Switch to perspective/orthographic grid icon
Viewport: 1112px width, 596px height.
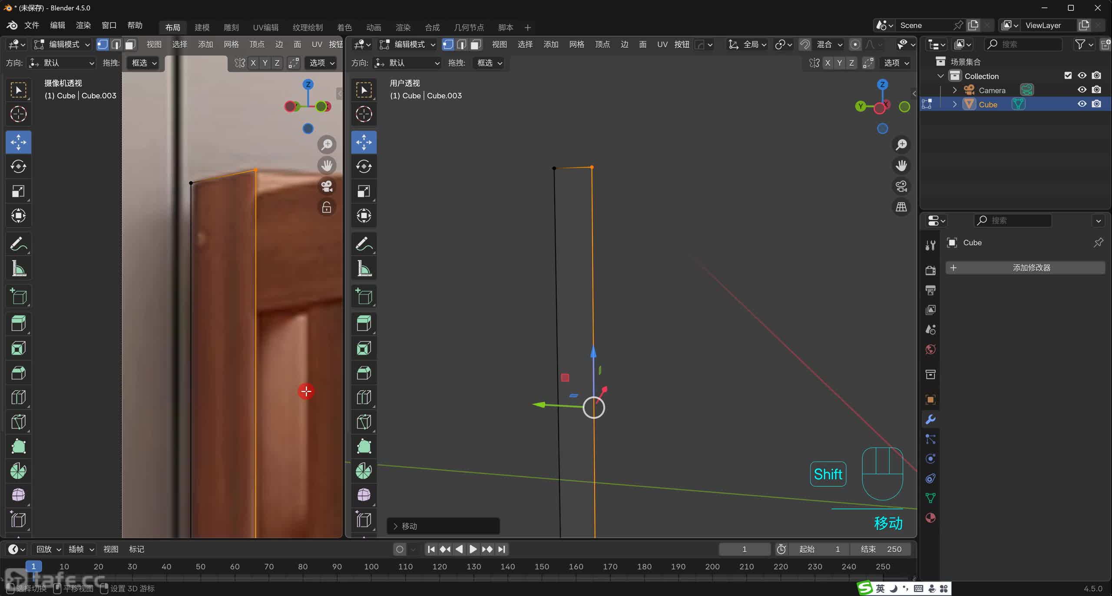(x=901, y=207)
